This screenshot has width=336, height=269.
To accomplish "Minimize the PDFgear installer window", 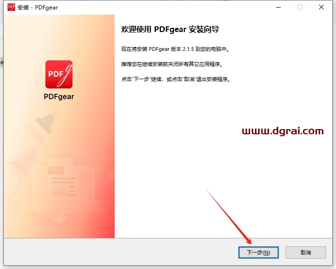I will (278, 7).
